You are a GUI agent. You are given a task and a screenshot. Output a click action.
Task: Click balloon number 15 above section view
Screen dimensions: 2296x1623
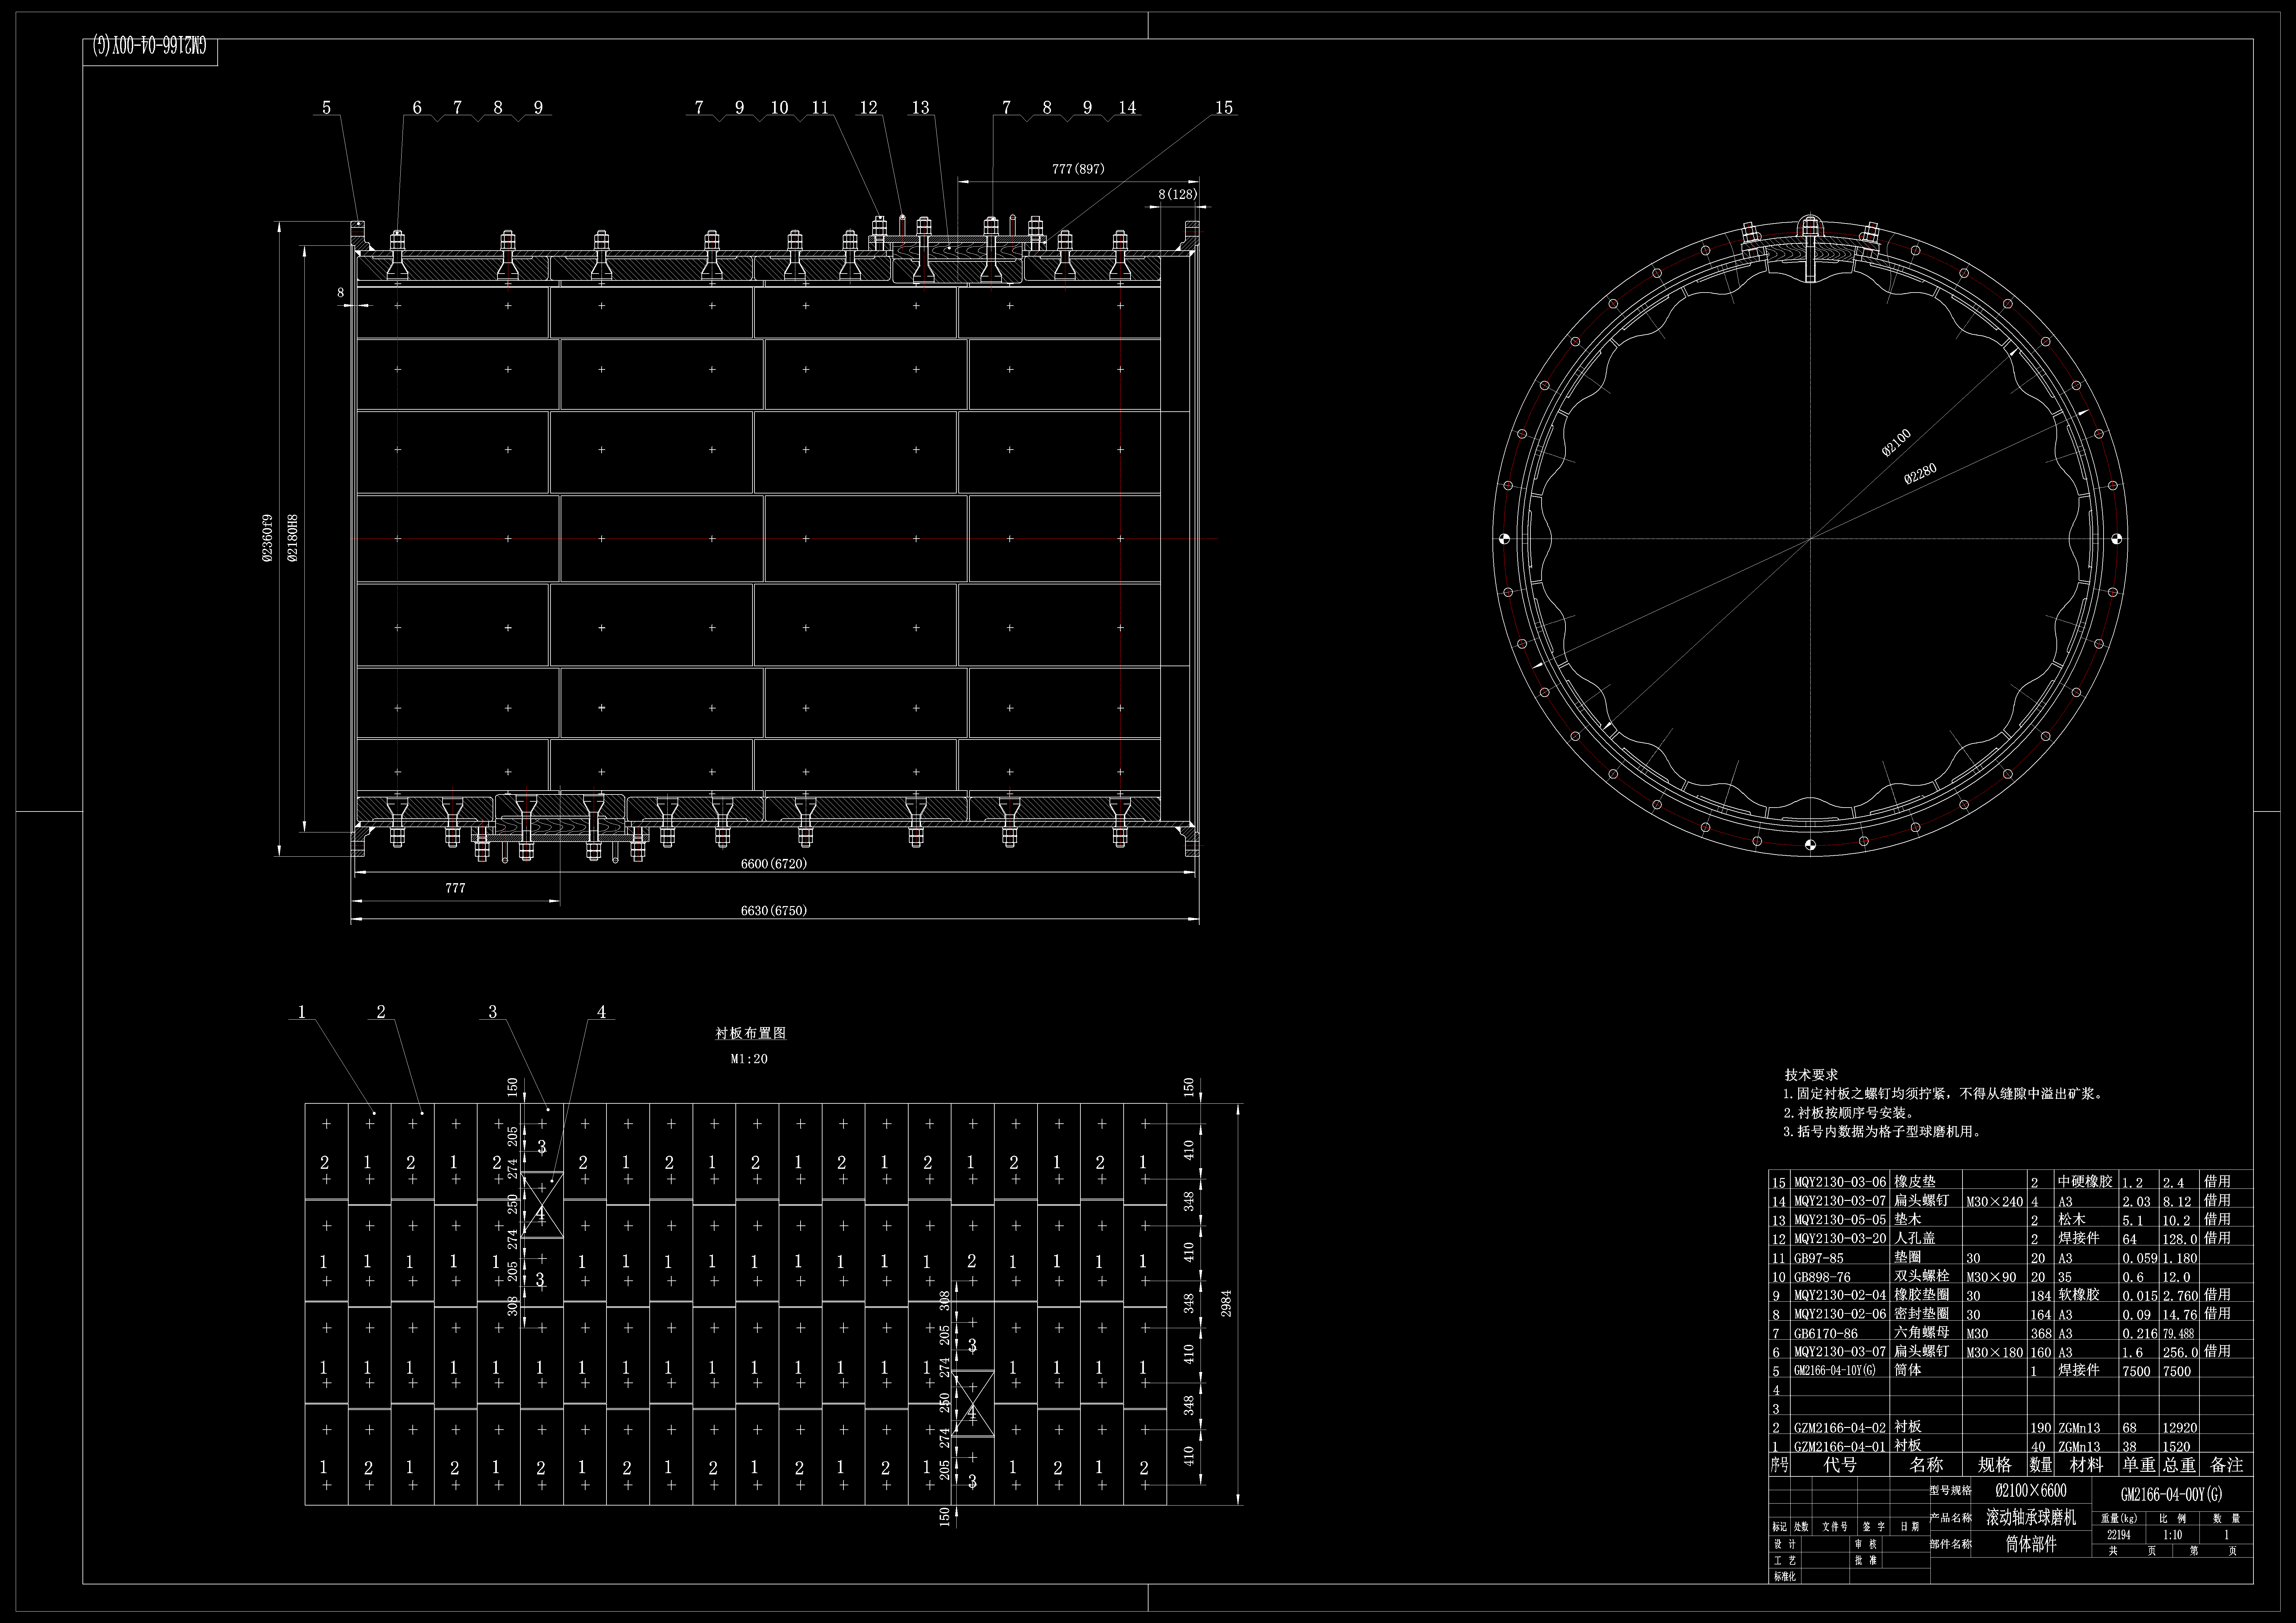(x=1224, y=108)
